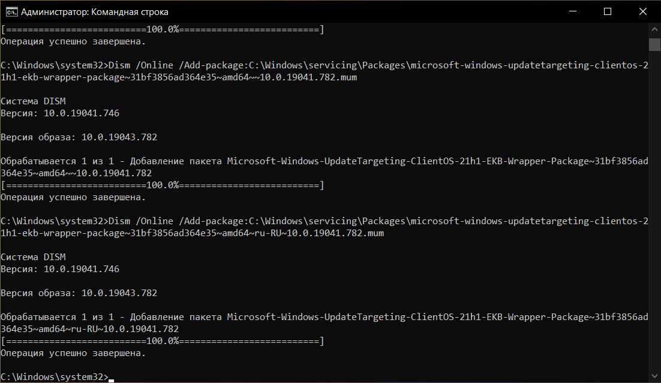Click "Версия: 10.0.19041.746" below the ru-RU command

(60, 269)
